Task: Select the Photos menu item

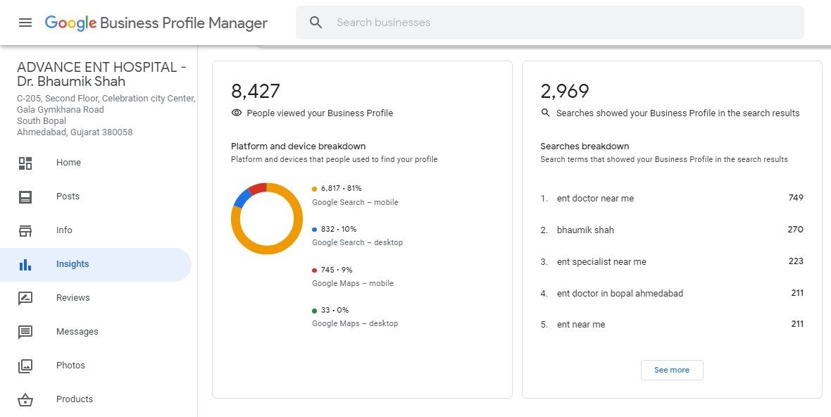Action: [70, 366]
